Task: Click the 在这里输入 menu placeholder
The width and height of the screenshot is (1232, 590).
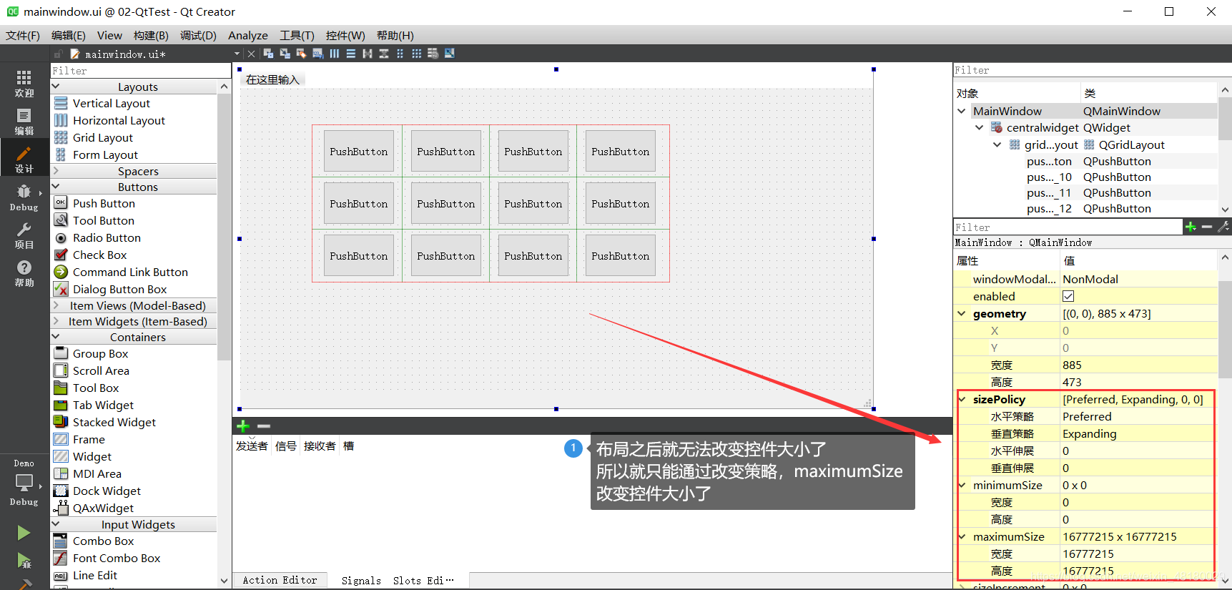Action: pos(272,79)
